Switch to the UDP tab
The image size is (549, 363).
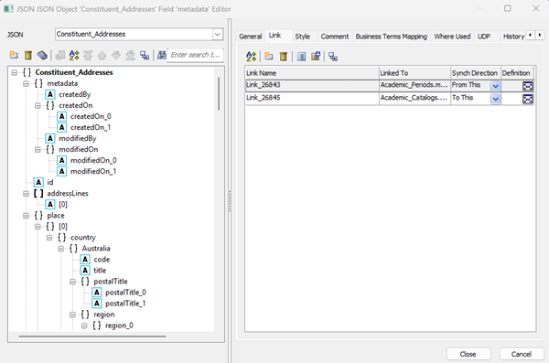coord(484,37)
